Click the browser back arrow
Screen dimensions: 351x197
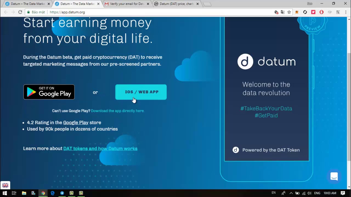click(x=6, y=12)
